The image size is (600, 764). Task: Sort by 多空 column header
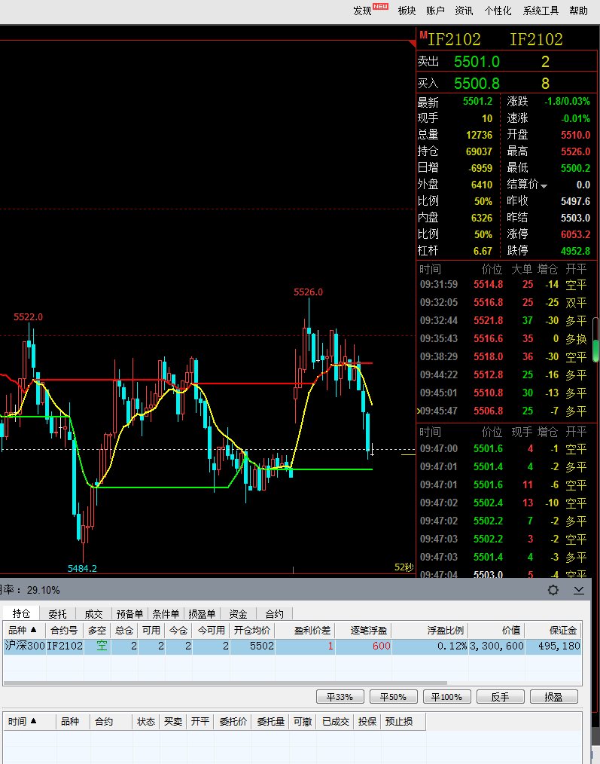97,630
